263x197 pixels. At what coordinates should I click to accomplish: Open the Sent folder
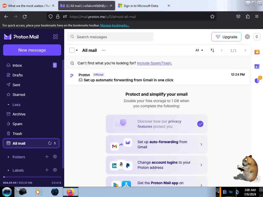31,85
